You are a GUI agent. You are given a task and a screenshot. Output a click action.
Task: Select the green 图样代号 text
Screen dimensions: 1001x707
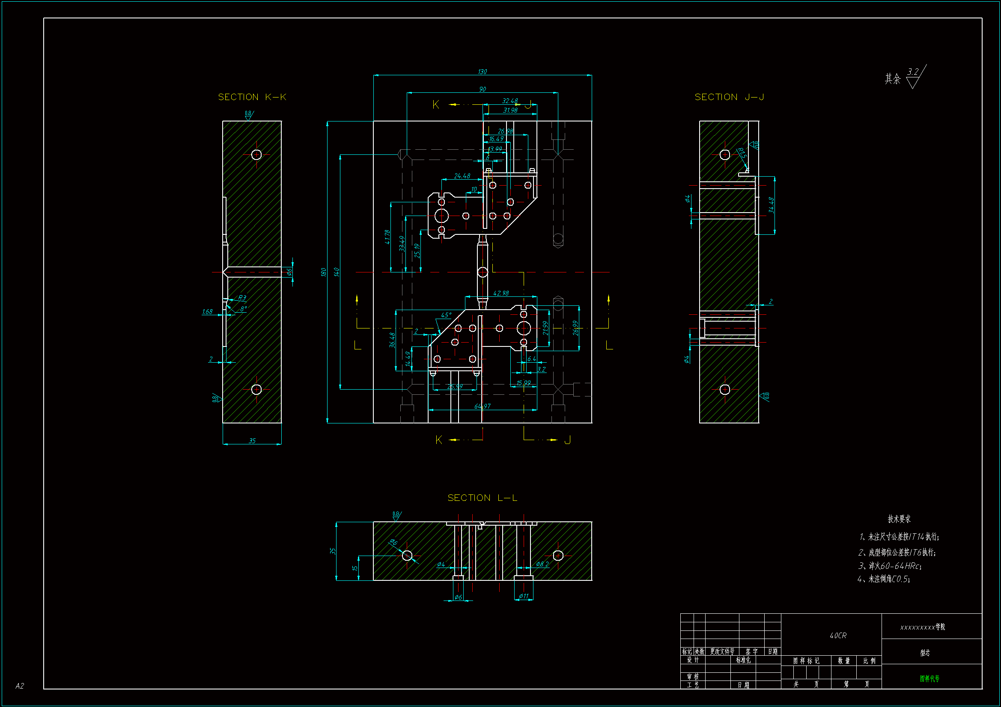click(929, 679)
